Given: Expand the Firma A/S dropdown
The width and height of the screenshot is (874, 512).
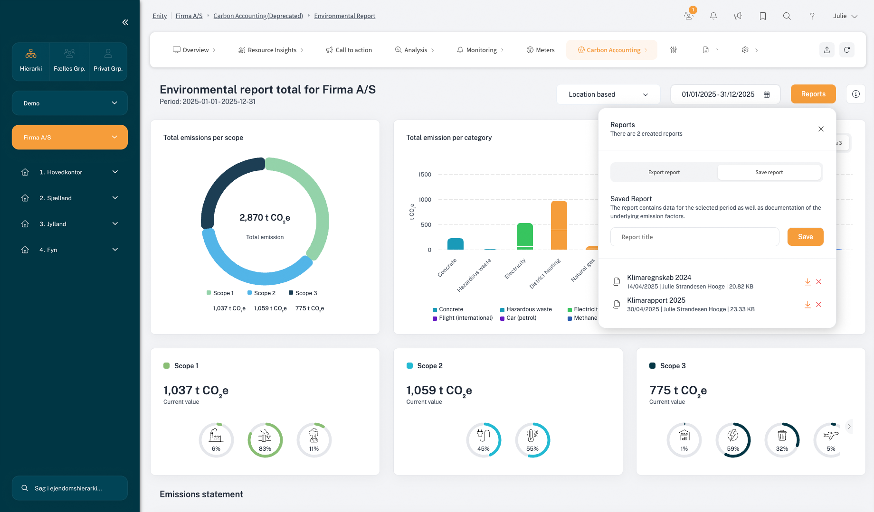Looking at the screenshot, I should coord(70,137).
